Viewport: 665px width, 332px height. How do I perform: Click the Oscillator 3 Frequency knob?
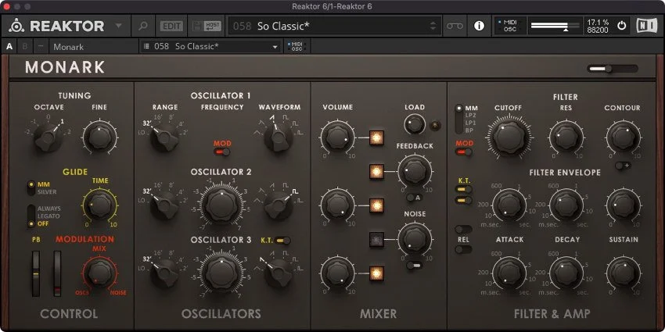[x=222, y=273]
